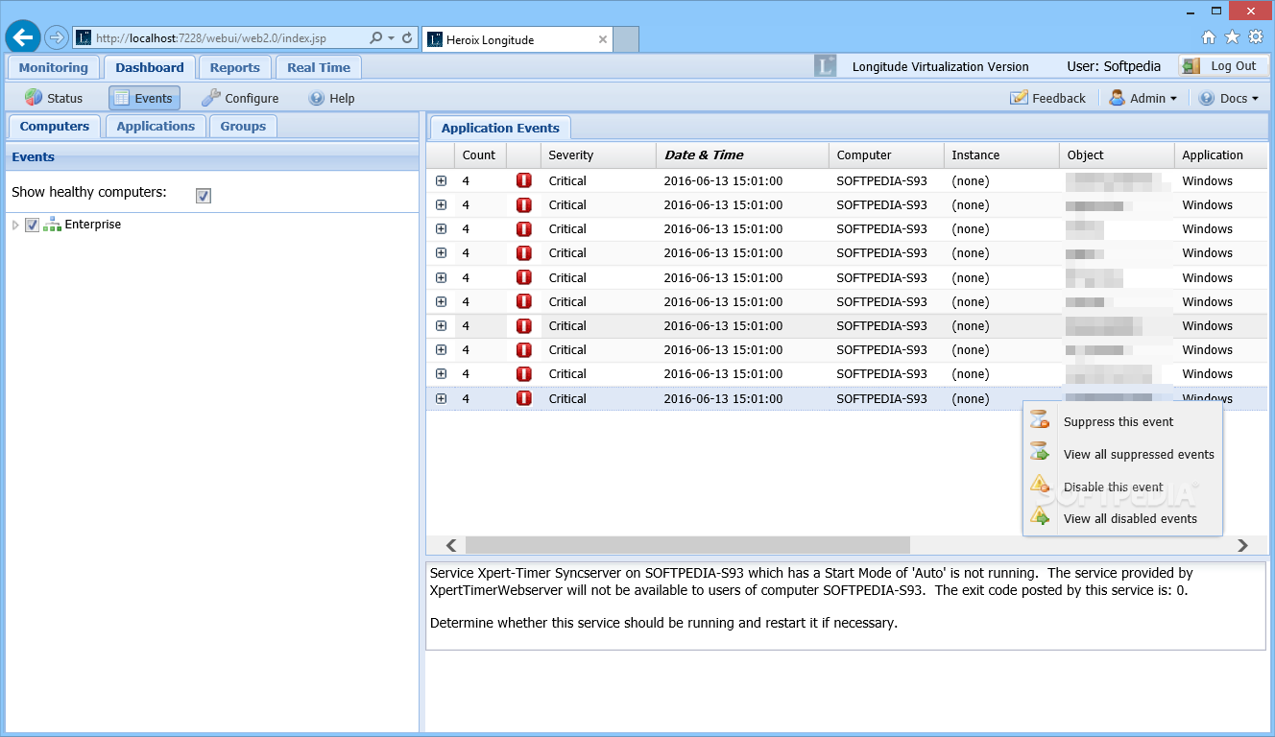The height and width of the screenshot is (737, 1275).
Task: Click the new blank browser tab button
Action: pos(626,39)
